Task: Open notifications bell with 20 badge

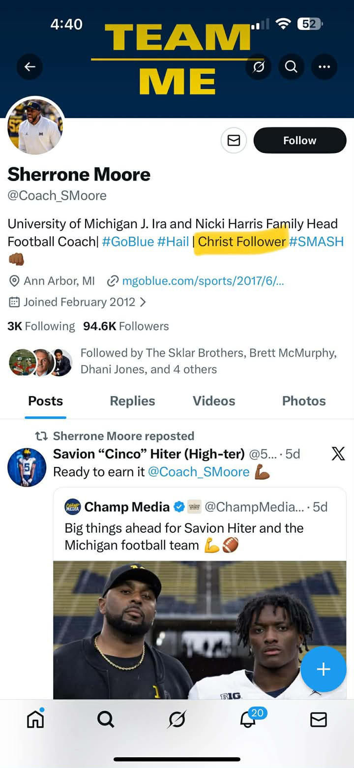Action: (248, 719)
